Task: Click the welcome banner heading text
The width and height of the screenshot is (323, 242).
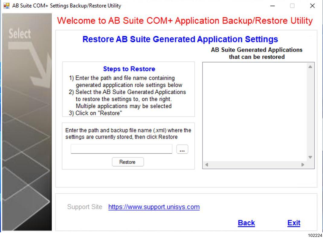Action: 185,21
